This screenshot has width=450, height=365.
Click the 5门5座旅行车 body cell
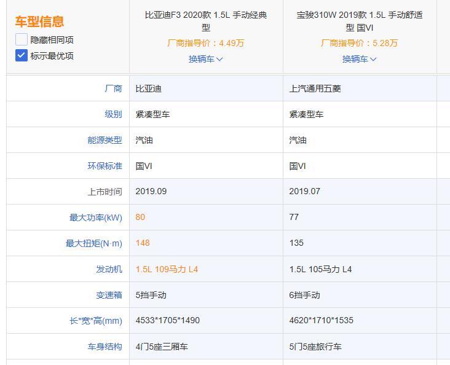pyautogui.click(x=360, y=347)
